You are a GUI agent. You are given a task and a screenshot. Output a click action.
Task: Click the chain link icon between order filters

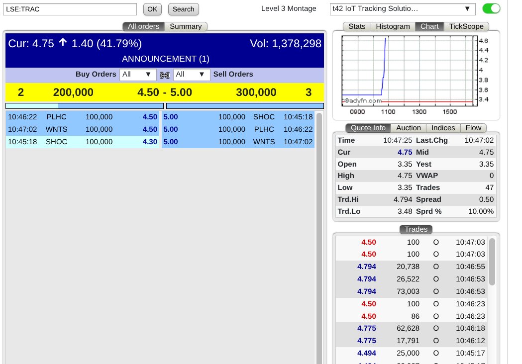[x=164, y=75]
